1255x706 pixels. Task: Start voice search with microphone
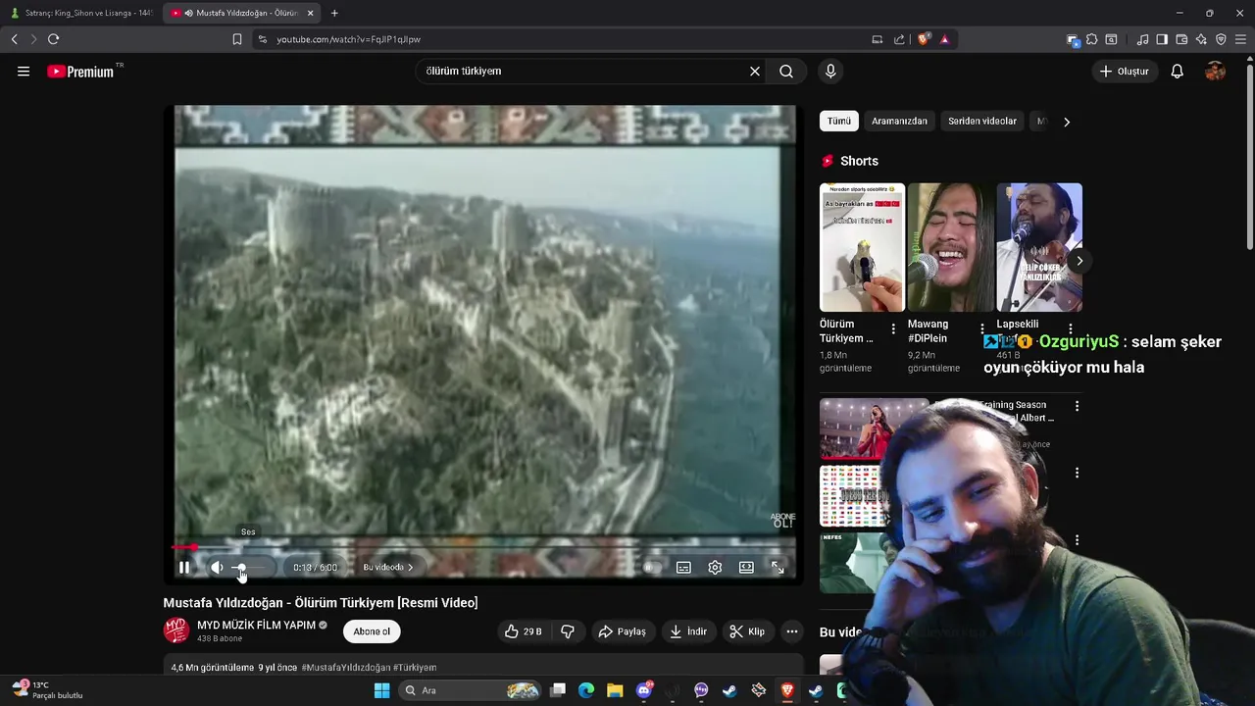point(830,71)
